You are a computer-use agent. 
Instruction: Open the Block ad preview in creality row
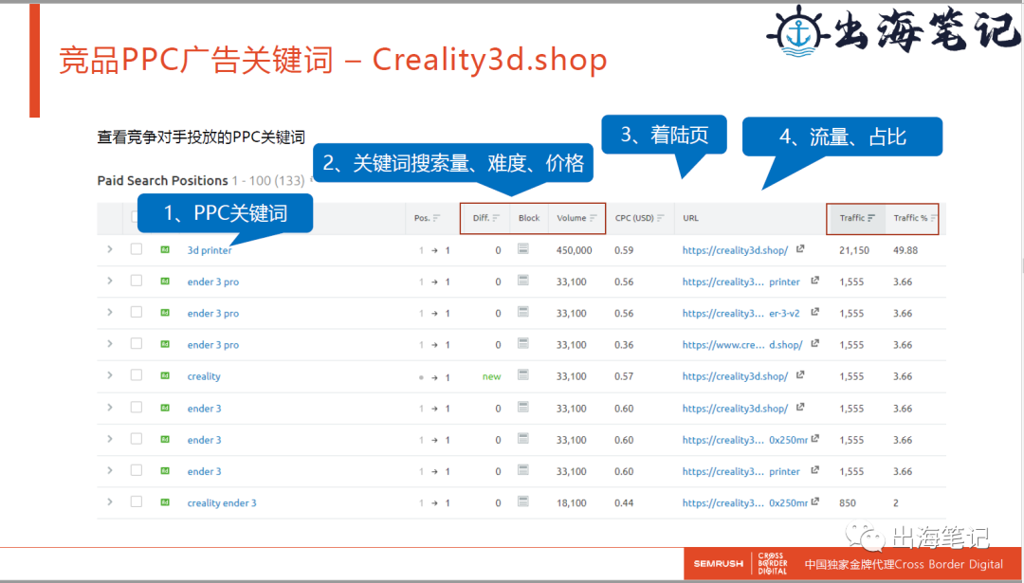click(523, 374)
